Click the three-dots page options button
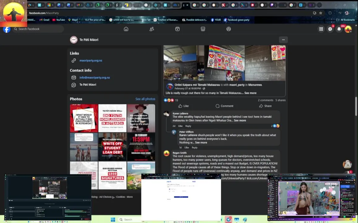 point(283,40)
